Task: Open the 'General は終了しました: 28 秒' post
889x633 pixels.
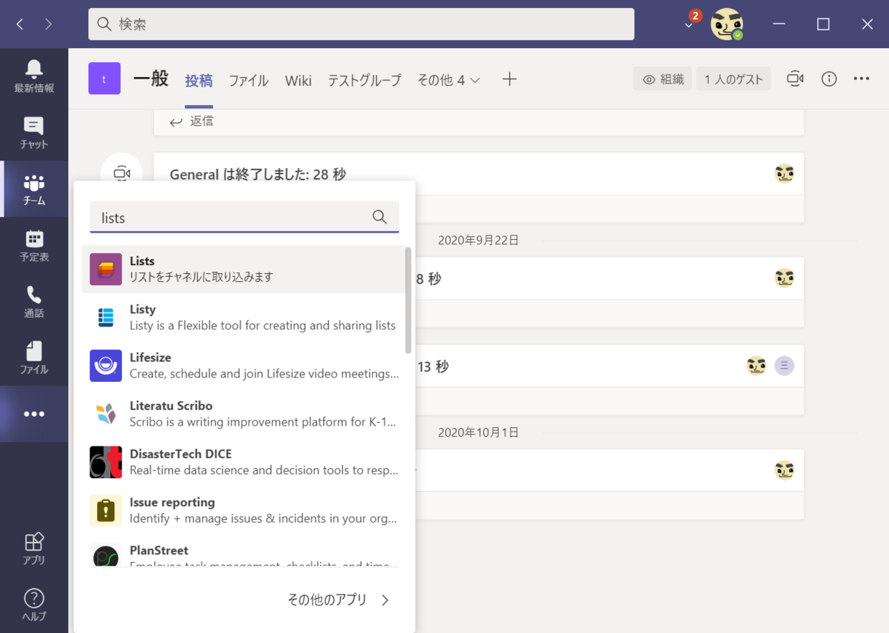Action: click(479, 174)
